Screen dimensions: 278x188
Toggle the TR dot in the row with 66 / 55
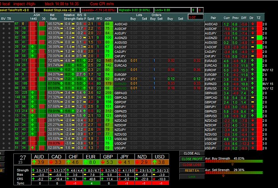point(9,88)
